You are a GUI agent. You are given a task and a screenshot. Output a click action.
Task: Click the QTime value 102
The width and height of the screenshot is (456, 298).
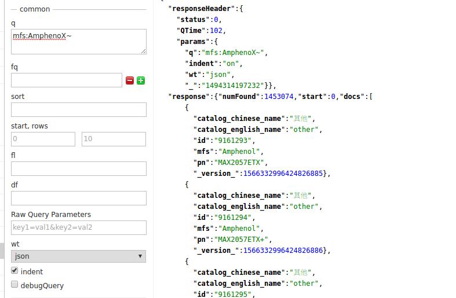[217, 31]
